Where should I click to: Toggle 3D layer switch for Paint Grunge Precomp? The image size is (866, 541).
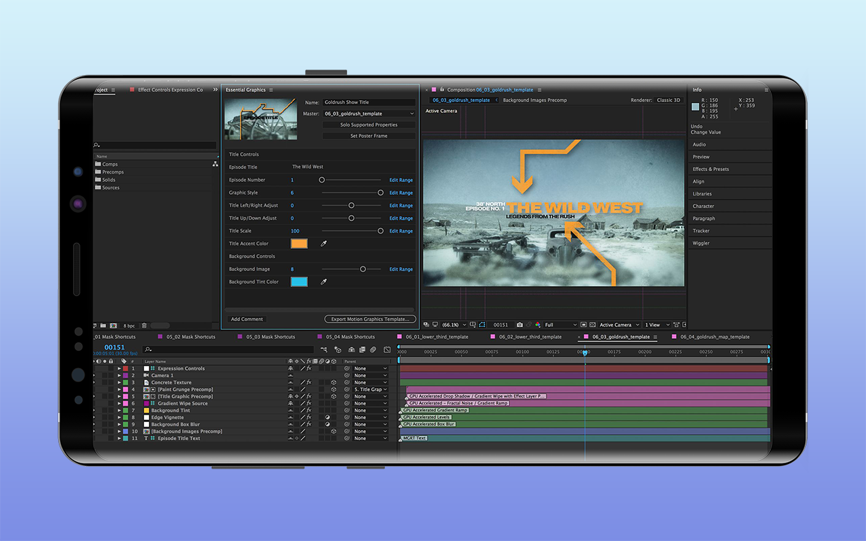click(334, 390)
